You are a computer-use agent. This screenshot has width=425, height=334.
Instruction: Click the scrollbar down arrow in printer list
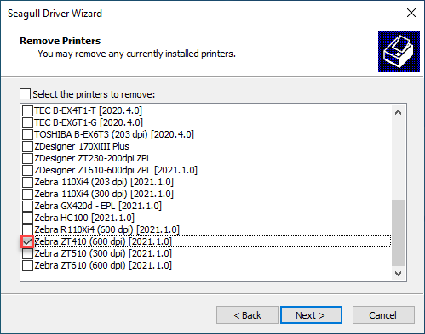point(398,274)
